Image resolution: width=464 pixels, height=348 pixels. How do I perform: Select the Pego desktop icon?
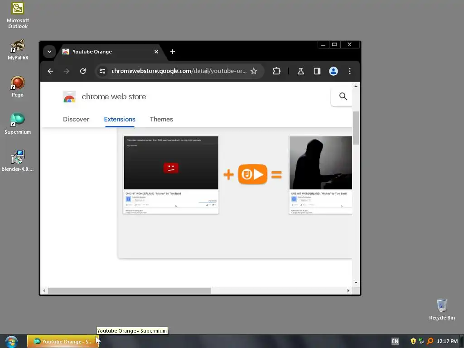(18, 87)
